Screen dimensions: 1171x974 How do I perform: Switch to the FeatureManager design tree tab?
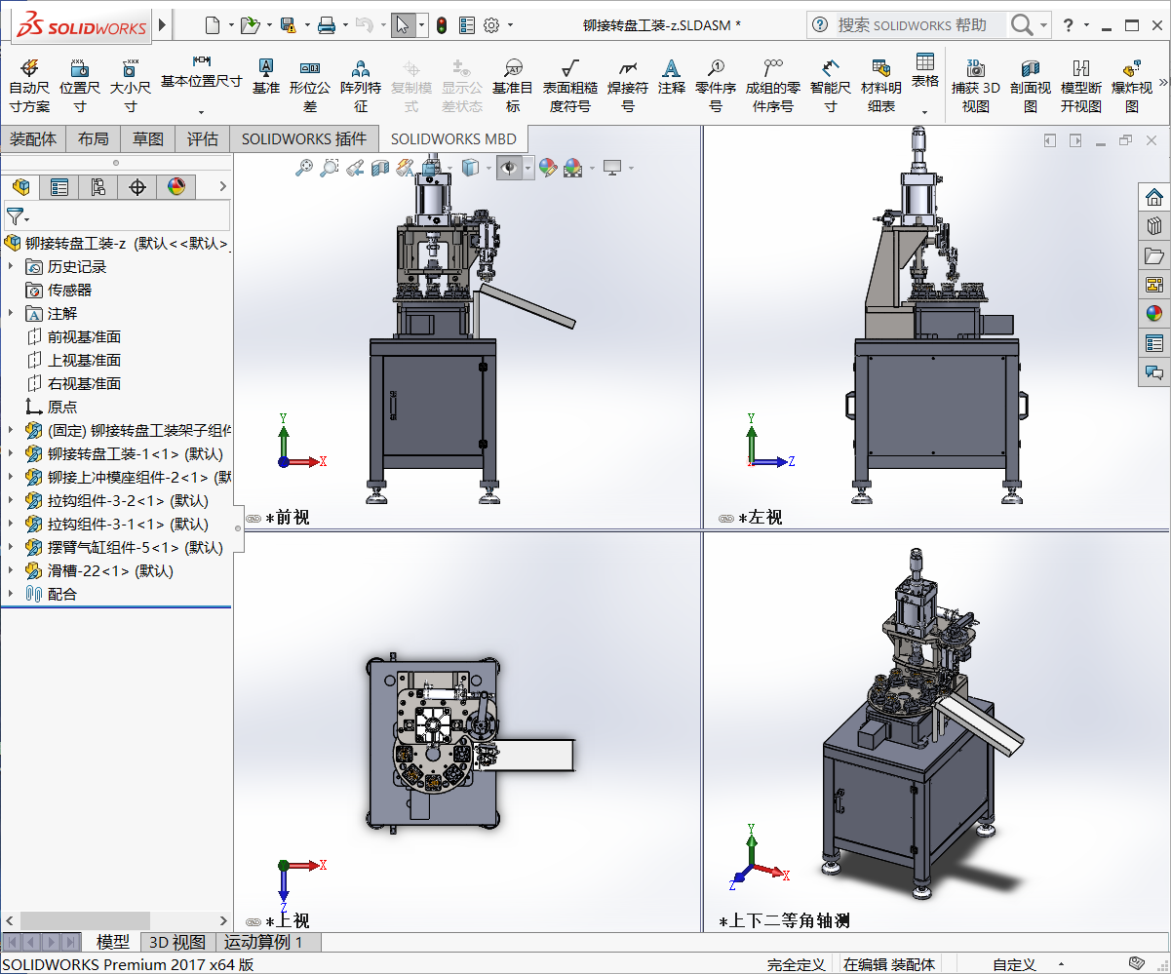point(20,187)
